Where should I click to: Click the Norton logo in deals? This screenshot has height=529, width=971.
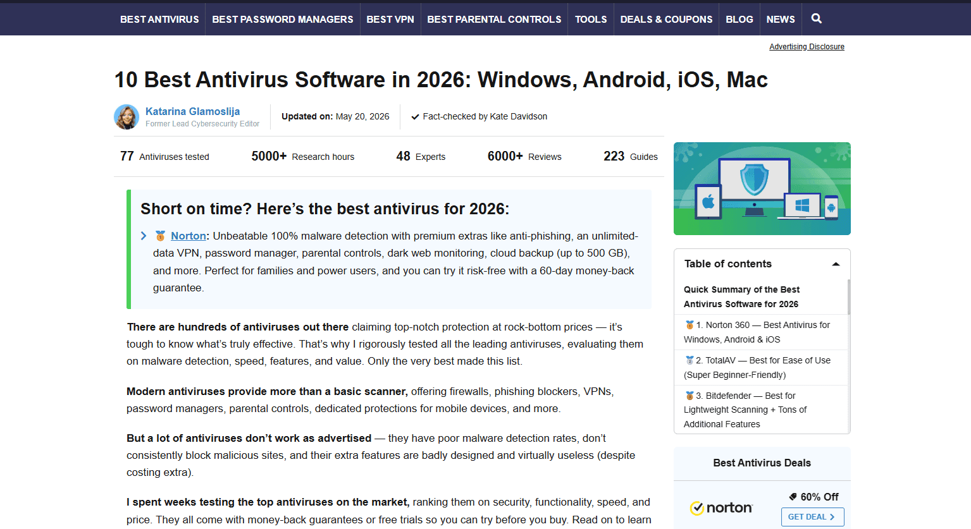click(x=721, y=508)
